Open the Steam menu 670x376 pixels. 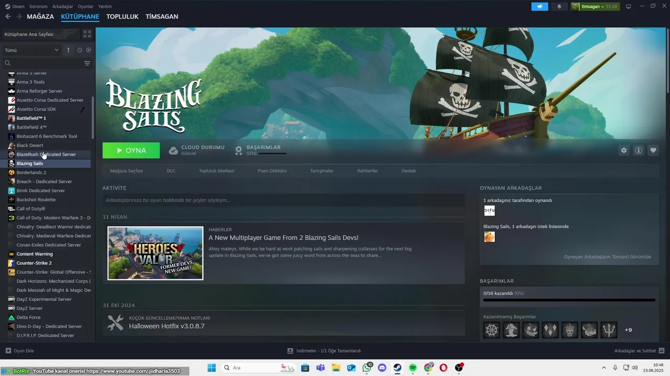15,6
